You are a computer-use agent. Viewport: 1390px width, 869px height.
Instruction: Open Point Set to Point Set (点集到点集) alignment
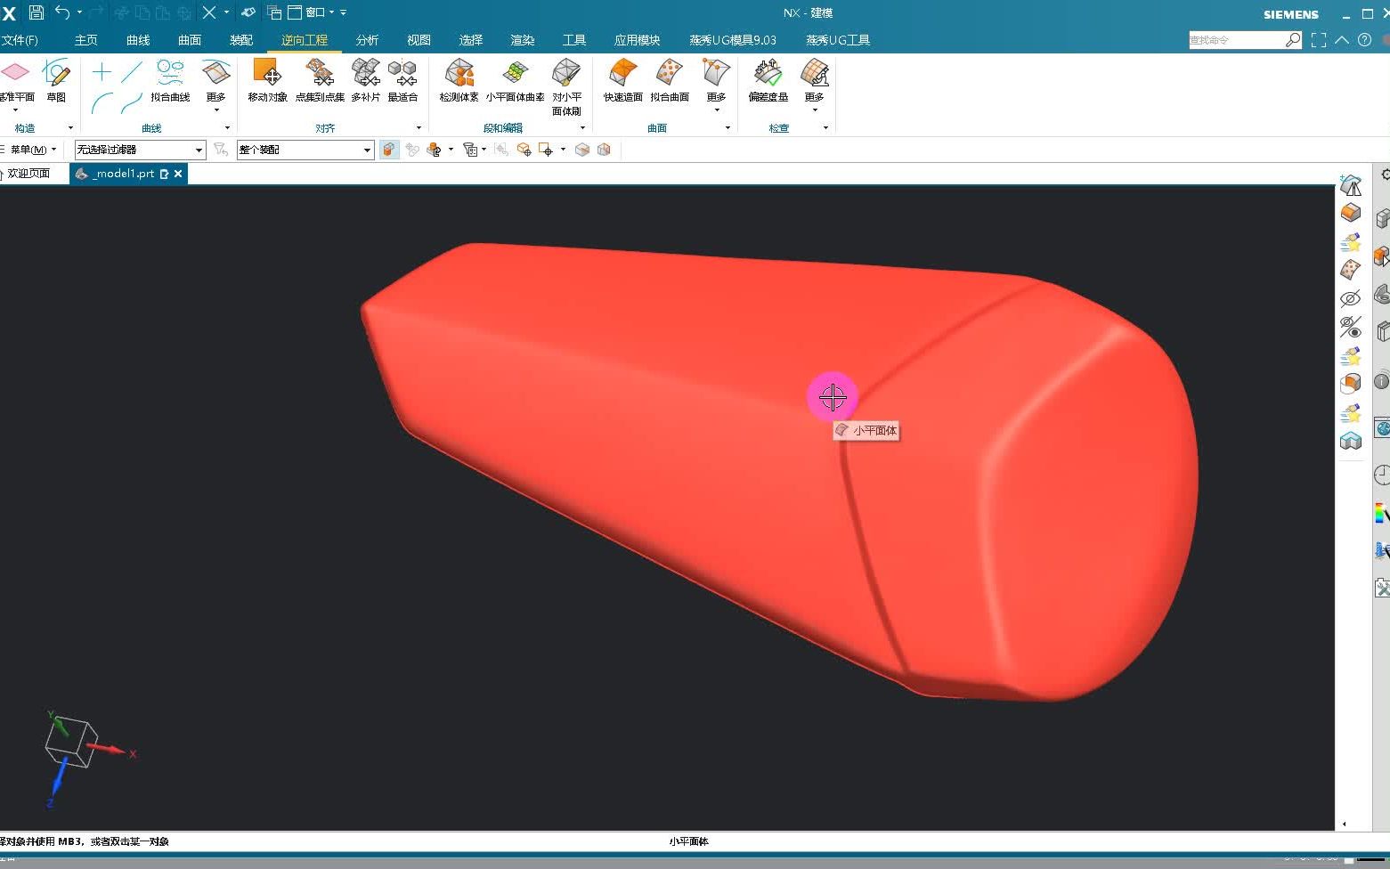click(320, 82)
